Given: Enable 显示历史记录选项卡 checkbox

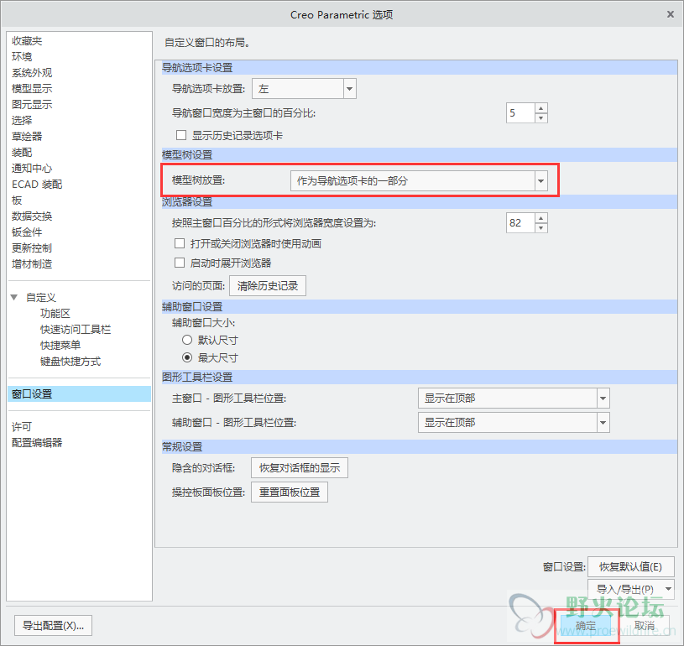Looking at the screenshot, I should (x=181, y=135).
